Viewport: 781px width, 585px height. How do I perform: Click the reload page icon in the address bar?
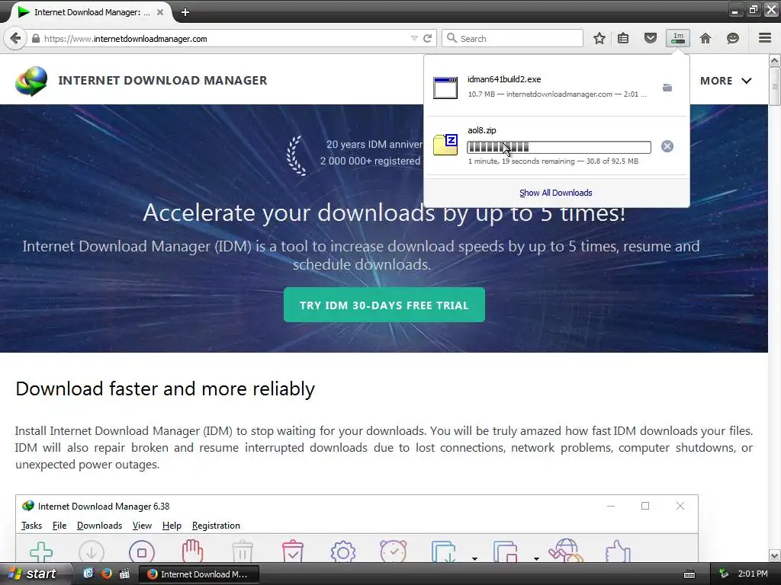click(427, 38)
